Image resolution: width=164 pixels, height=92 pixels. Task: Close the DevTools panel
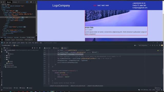click(x=36, y=2)
